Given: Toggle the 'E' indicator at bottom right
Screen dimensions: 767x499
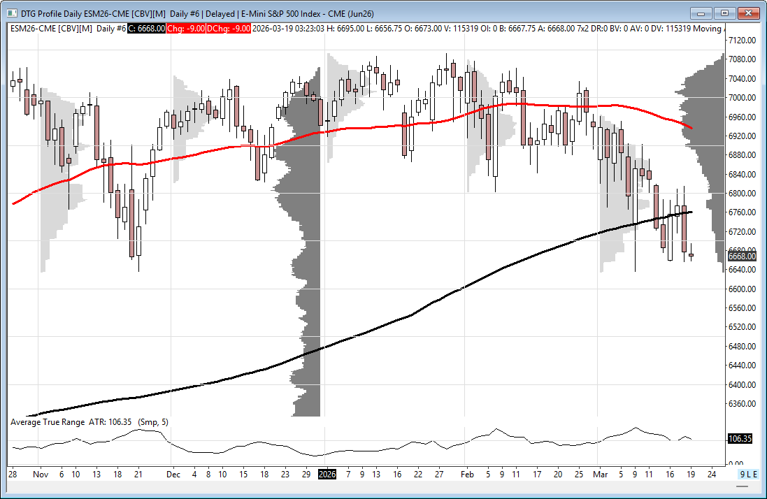Looking at the screenshot, I should coord(755,475).
